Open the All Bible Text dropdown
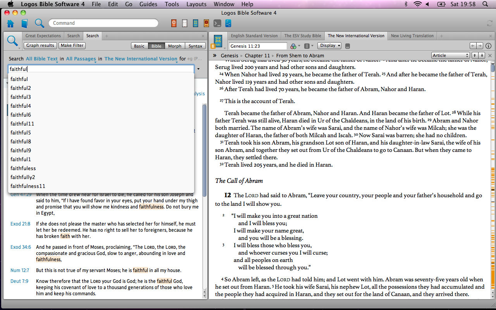The height and width of the screenshot is (310, 496). point(41,59)
